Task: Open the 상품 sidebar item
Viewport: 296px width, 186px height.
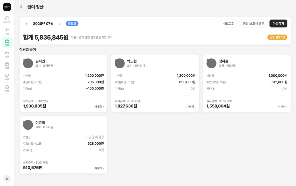Action: (x=7, y=54)
